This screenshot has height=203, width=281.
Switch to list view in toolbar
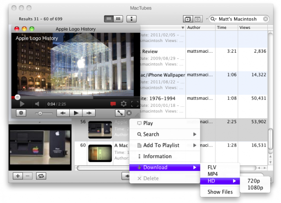pyautogui.click(x=109, y=19)
